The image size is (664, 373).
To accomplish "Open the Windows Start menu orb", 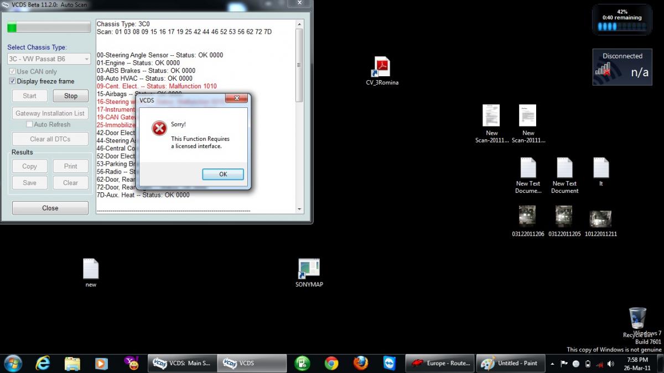I will pos(12,363).
